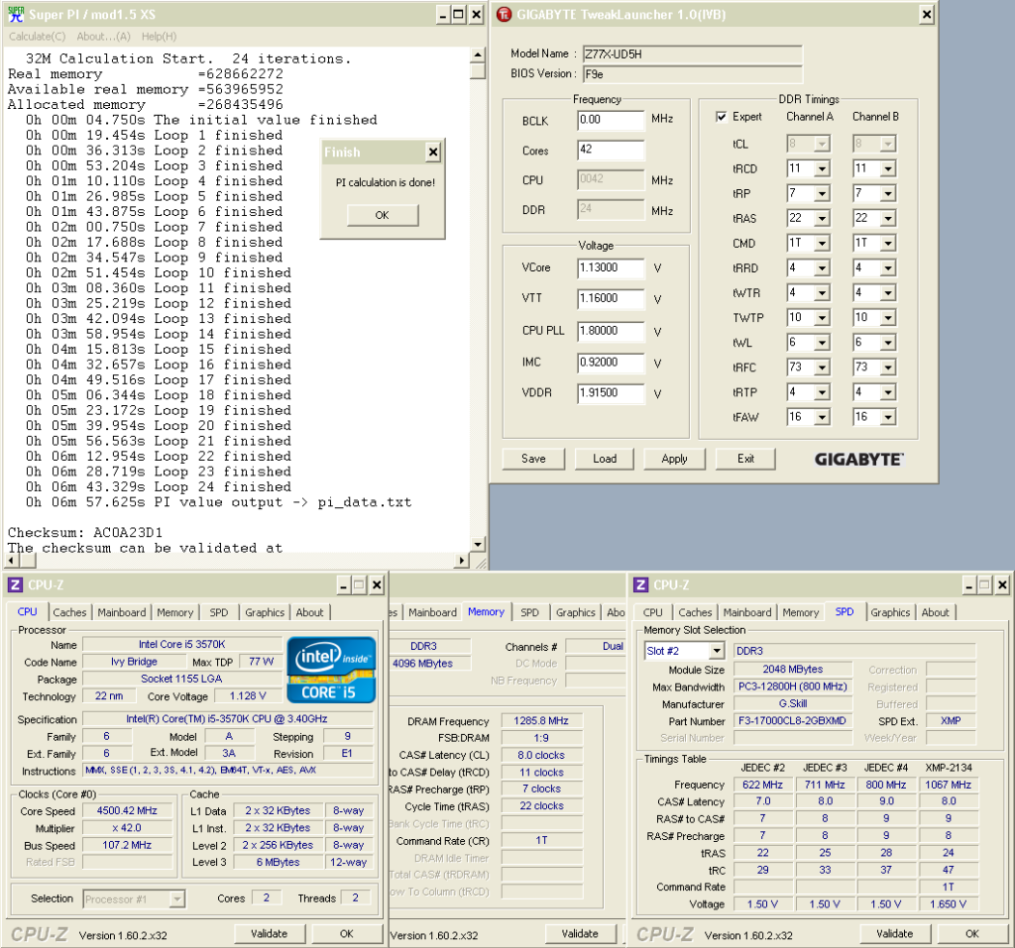Click the CPU-Z icon in SPD window title
Image resolution: width=1015 pixels, height=948 pixels.
tap(640, 585)
